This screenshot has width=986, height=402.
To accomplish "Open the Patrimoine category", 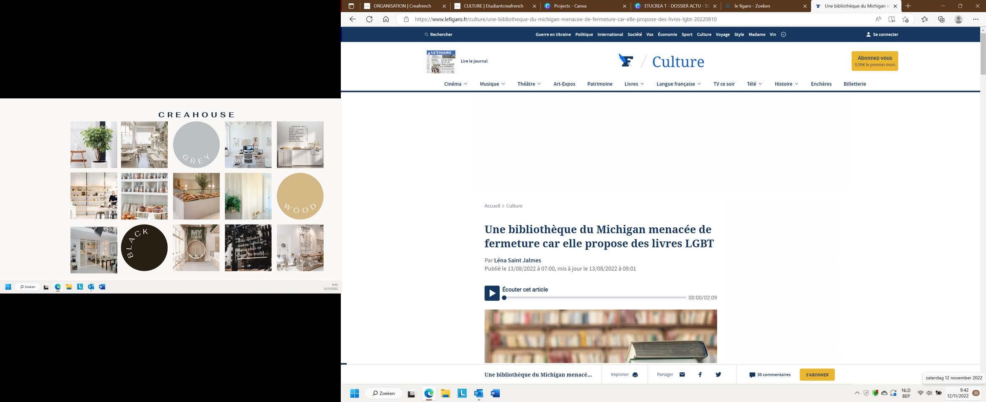I will pyautogui.click(x=599, y=84).
